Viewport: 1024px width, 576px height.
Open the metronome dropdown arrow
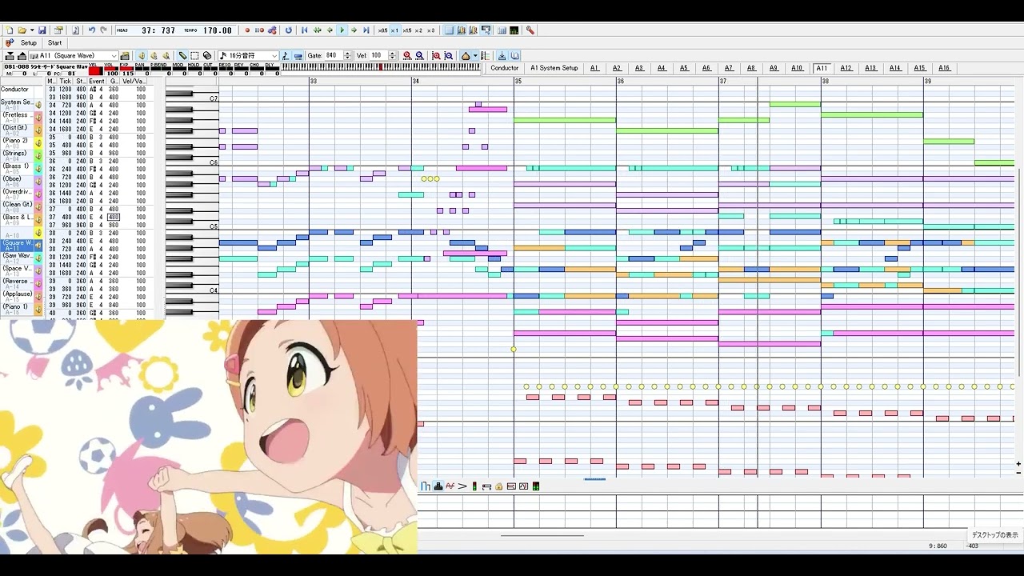click(475, 56)
